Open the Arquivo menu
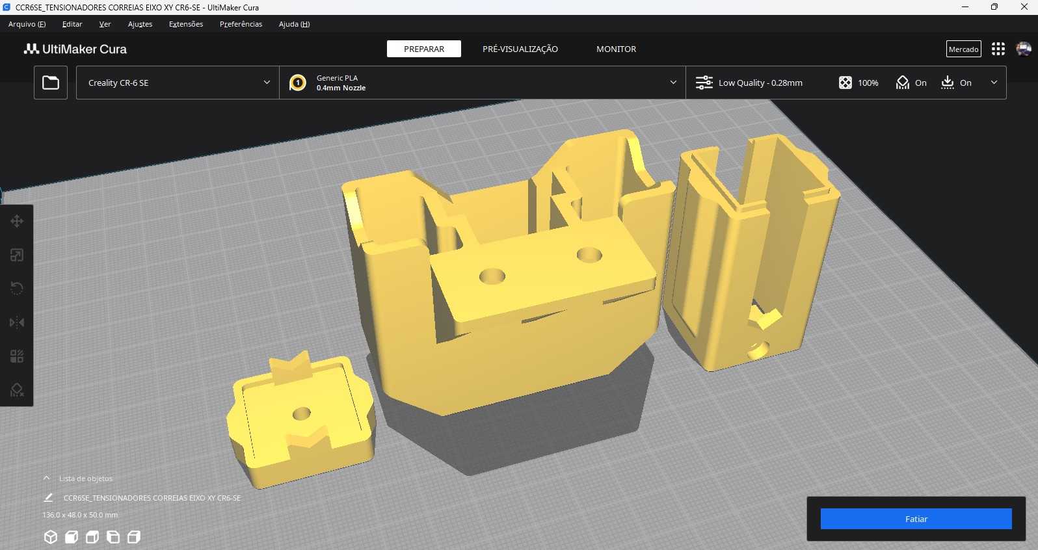This screenshot has height=550, width=1038. tap(27, 24)
